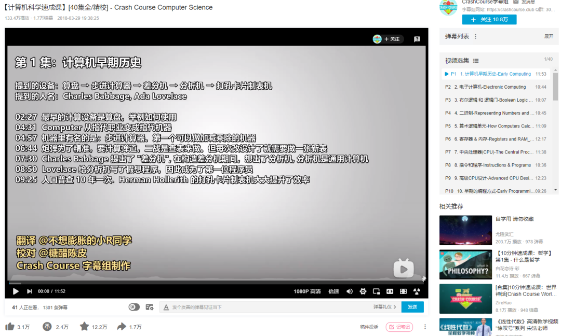Open the 稿件投诉 report link
This screenshot has height=336, width=561.
tap(369, 327)
